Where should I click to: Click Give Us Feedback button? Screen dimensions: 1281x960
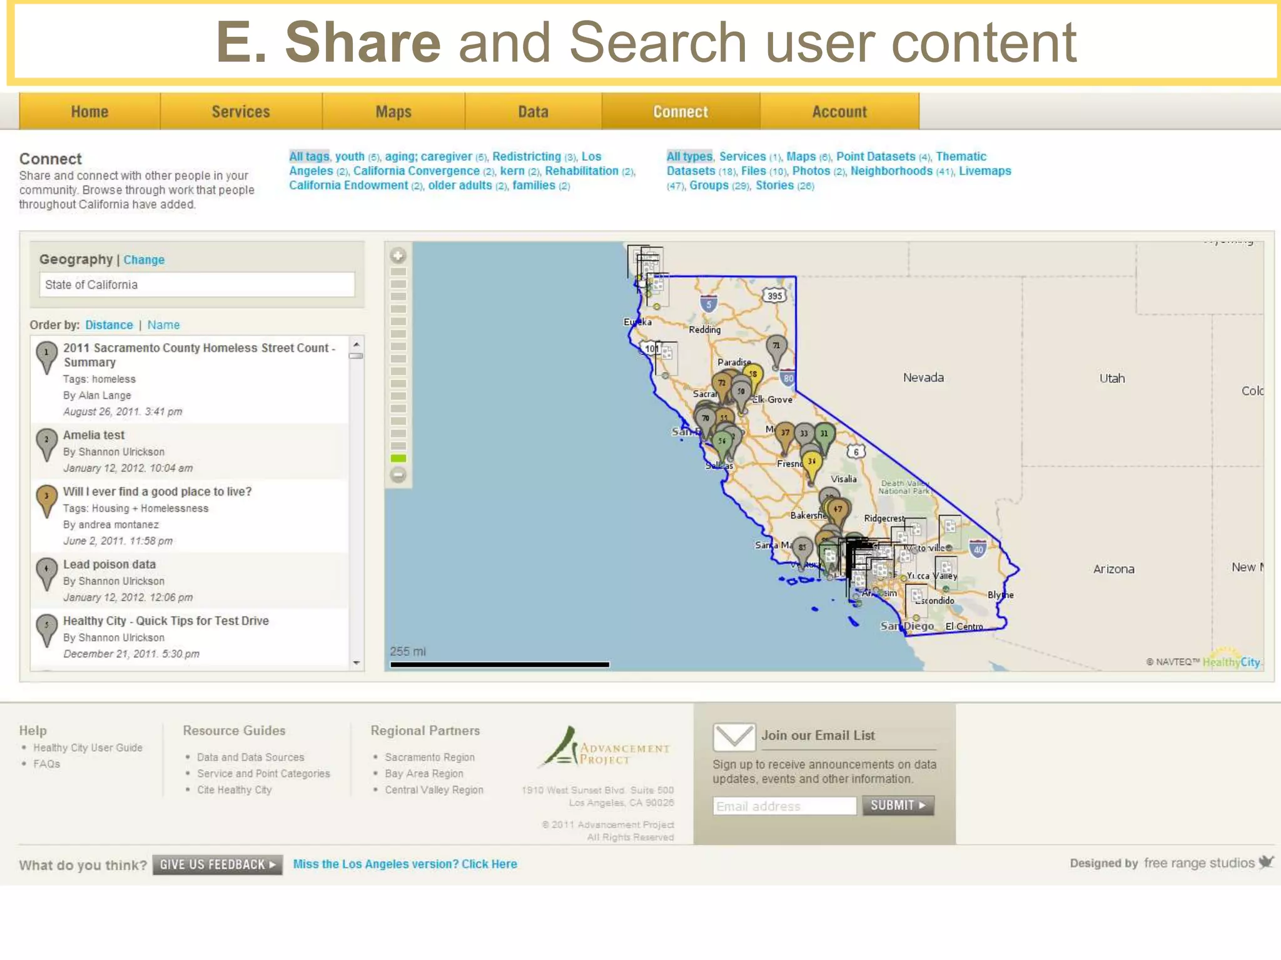coord(218,864)
